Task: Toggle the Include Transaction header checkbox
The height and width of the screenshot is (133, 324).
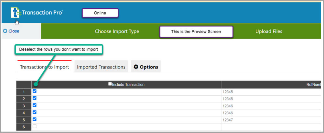Action: (x=110, y=84)
